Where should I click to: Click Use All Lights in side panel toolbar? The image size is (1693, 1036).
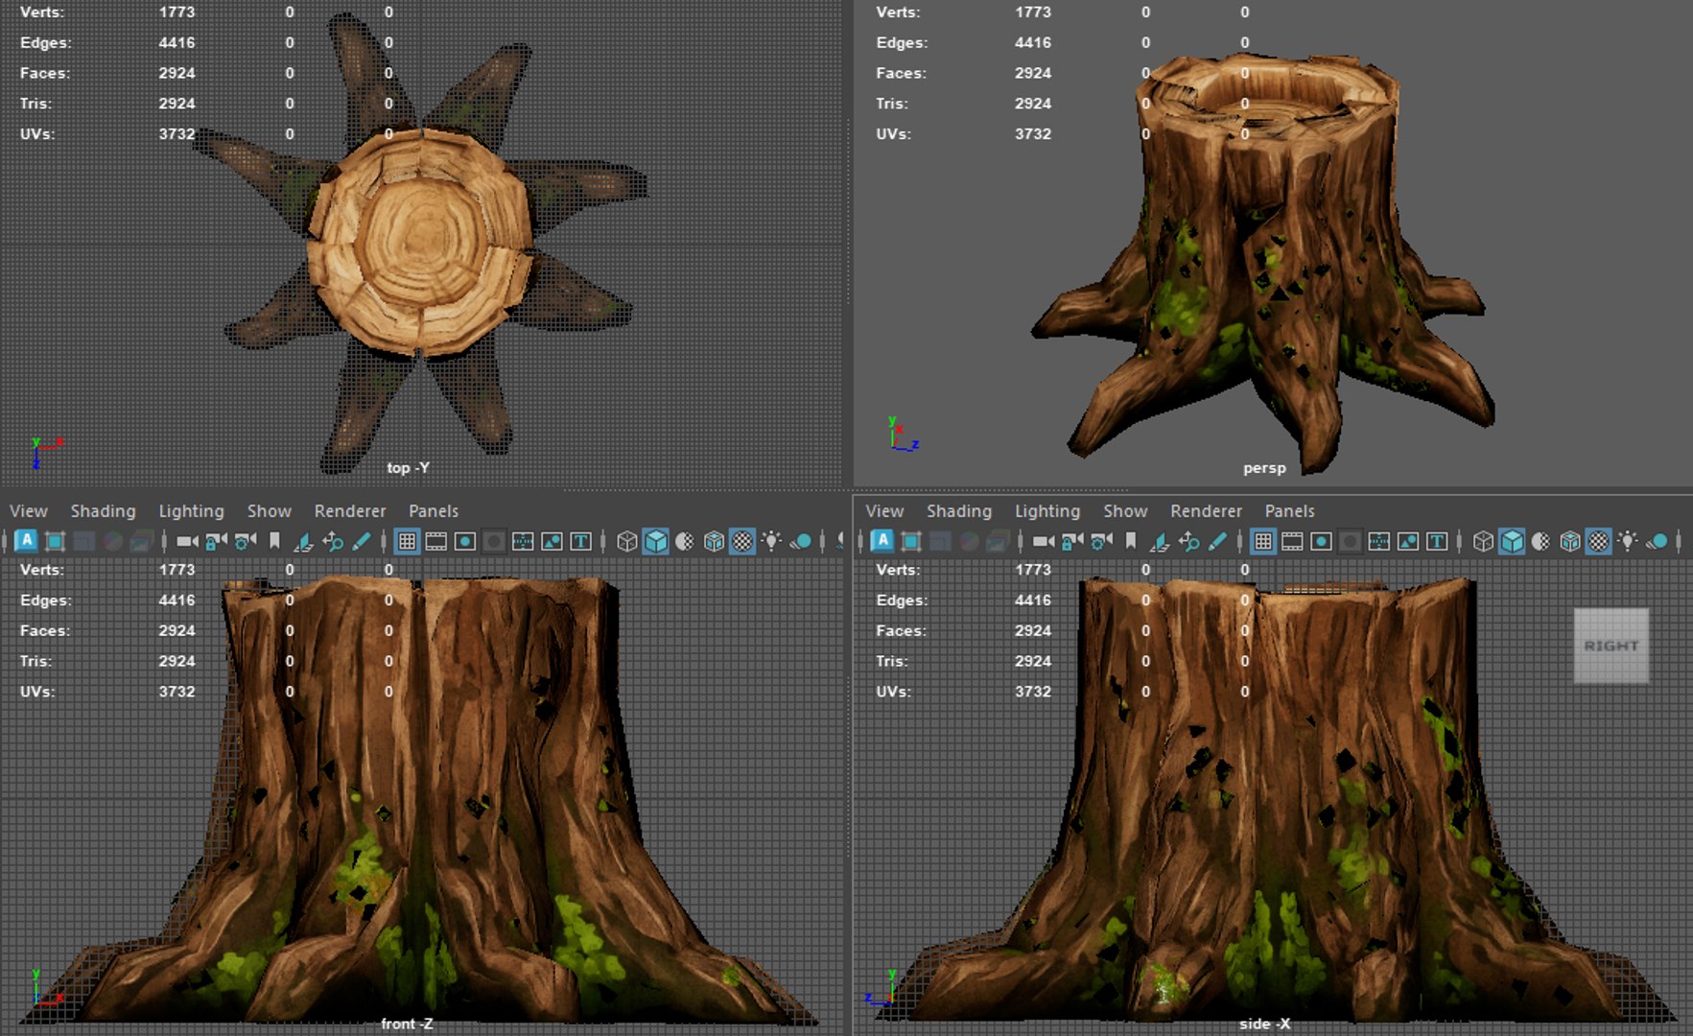pyautogui.click(x=1628, y=542)
